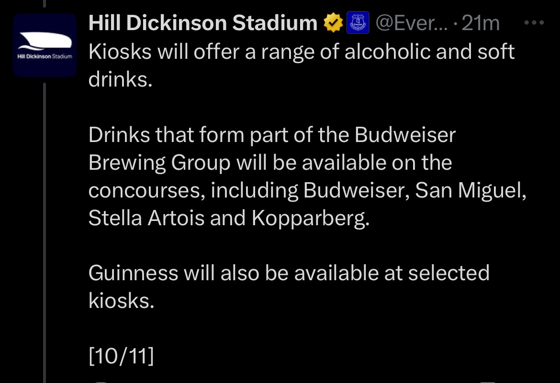The image size is (560, 383).
Task: Click the Hill Dickinson Stadium display name
Action: pyautogui.click(x=202, y=23)
